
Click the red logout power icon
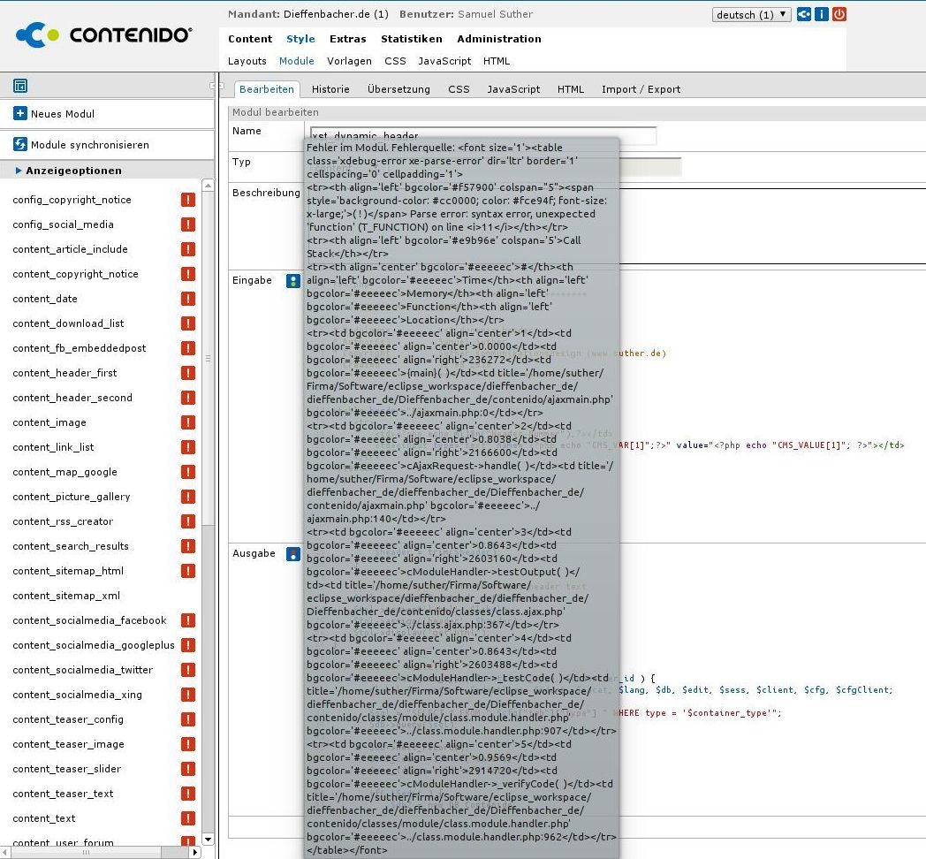[x=839, y=14]
